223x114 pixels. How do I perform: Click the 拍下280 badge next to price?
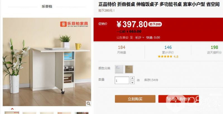point(155,24)
